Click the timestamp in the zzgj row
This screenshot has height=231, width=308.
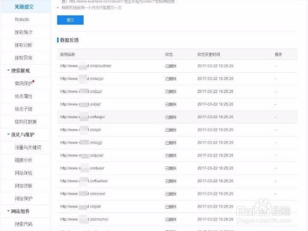pyautogui.click(x=216, y=142)
